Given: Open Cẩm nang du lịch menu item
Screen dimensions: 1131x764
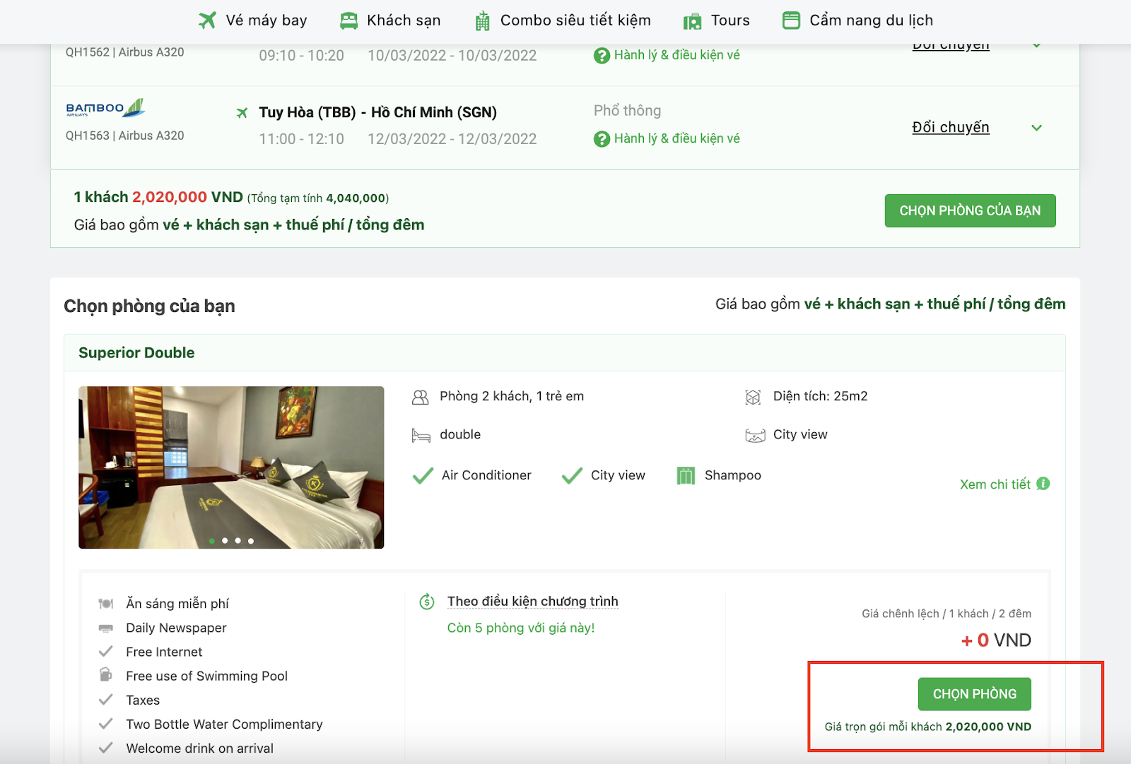Looking at the screenshot, I should coord(858,20).
